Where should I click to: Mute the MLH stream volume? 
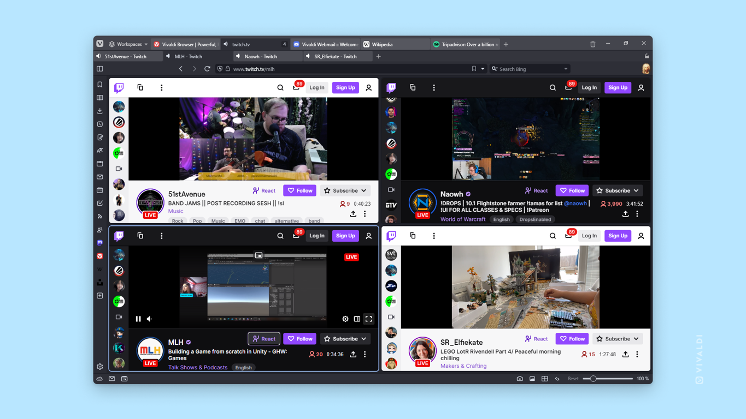tap(150, 319)
